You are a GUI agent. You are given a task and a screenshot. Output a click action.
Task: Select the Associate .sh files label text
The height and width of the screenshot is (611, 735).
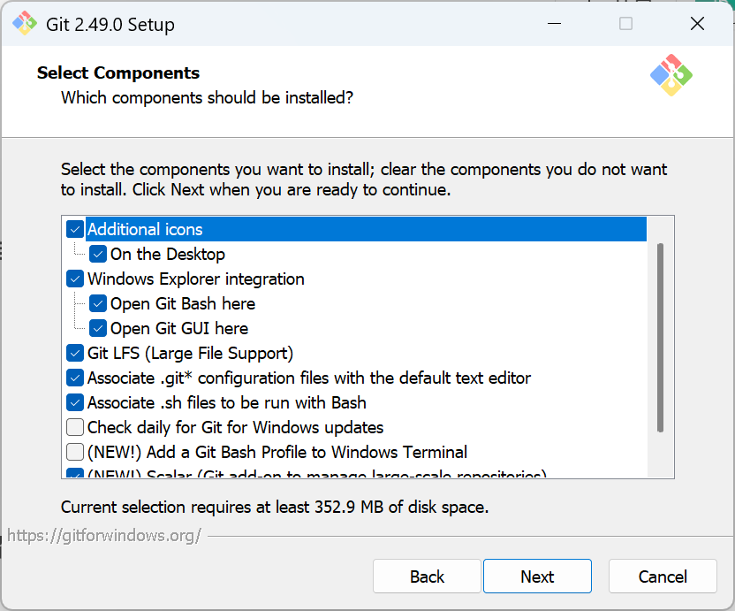pos(227,402)
